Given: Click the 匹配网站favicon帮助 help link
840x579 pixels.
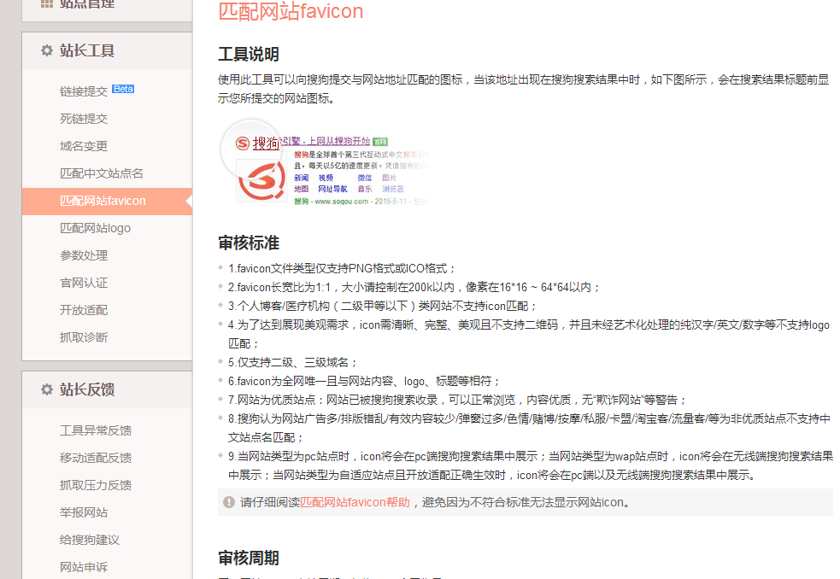Looking at the screenshot, I should click(355, 502).
